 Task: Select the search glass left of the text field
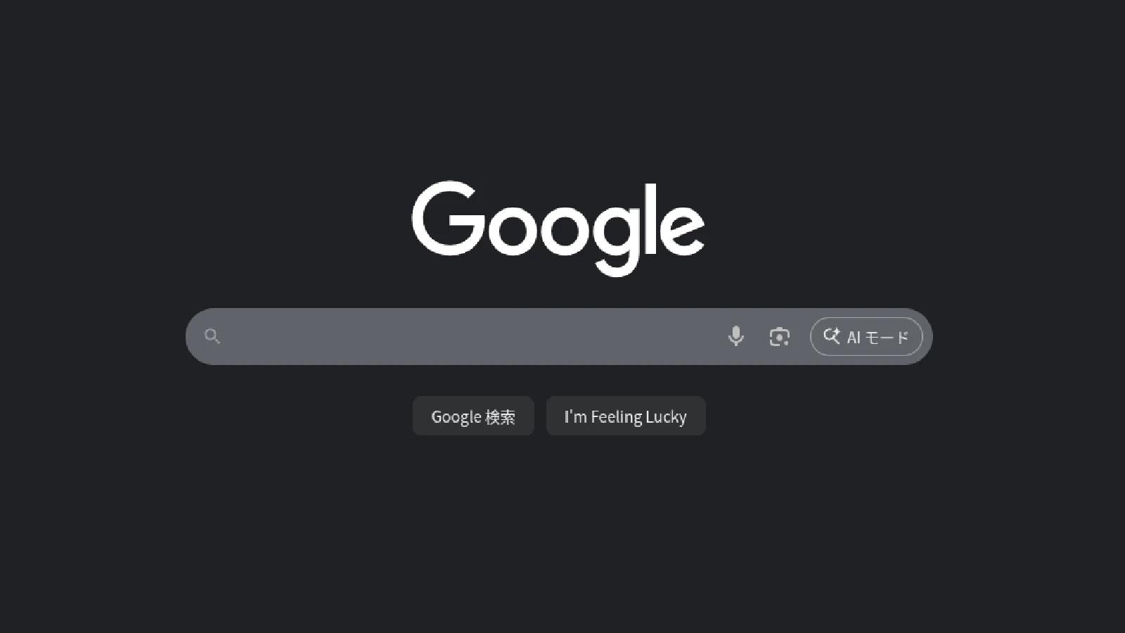pyautogui.click(x=212, y=336)
